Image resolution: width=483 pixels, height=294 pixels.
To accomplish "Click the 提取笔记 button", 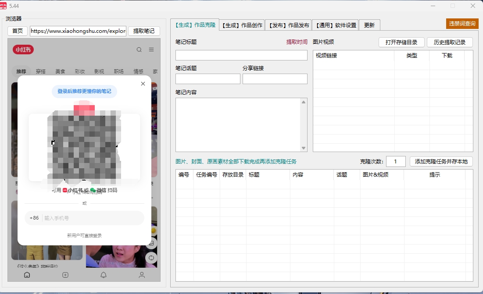I will 144,31.
